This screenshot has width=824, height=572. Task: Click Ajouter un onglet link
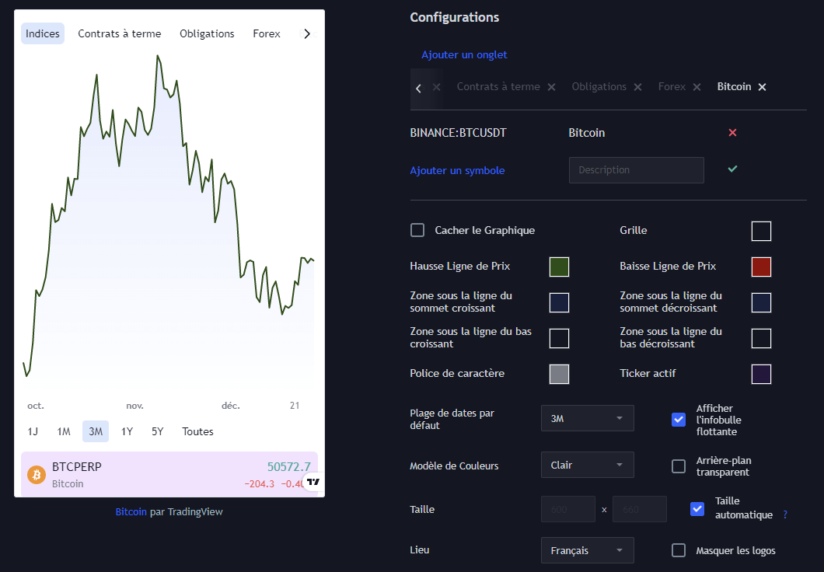coord(464,55)
